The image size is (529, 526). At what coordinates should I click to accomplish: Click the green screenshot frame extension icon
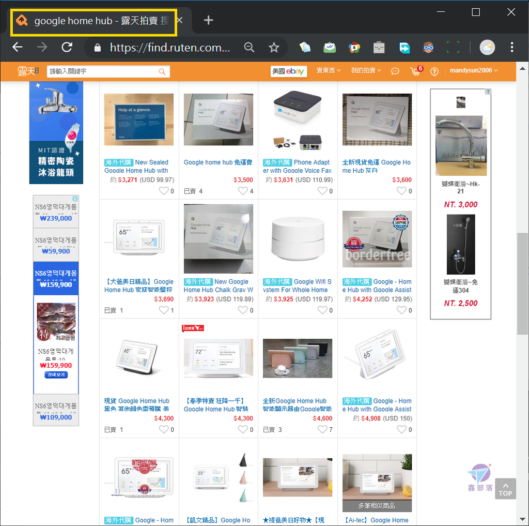[x=453, y=47]
